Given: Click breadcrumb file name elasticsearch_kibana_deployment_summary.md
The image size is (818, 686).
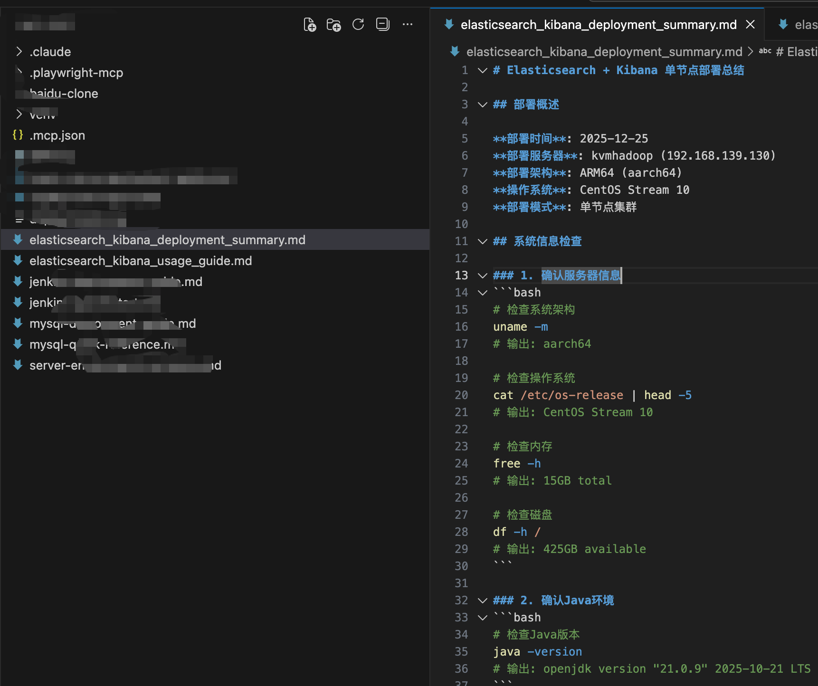Looking at the screenshot, I should click(604, 52).
